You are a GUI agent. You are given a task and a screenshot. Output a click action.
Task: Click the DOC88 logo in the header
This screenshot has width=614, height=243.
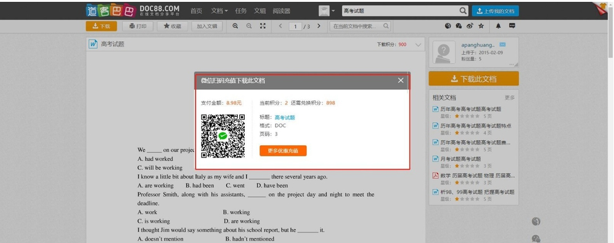click(133, 10)
